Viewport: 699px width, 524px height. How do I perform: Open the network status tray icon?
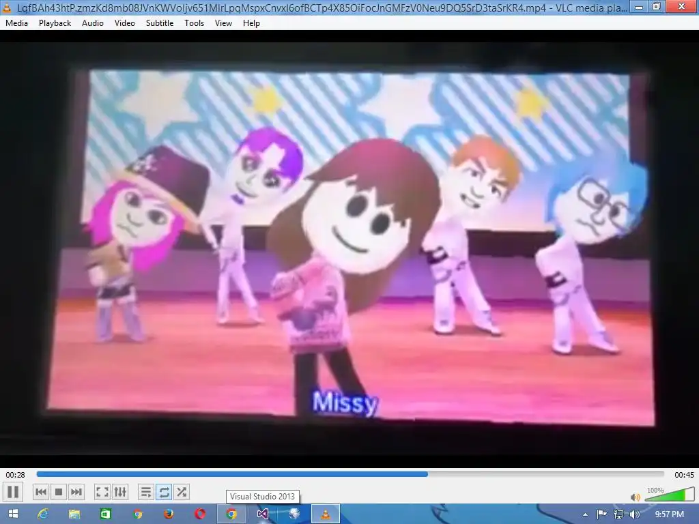(x=618, y=514)
